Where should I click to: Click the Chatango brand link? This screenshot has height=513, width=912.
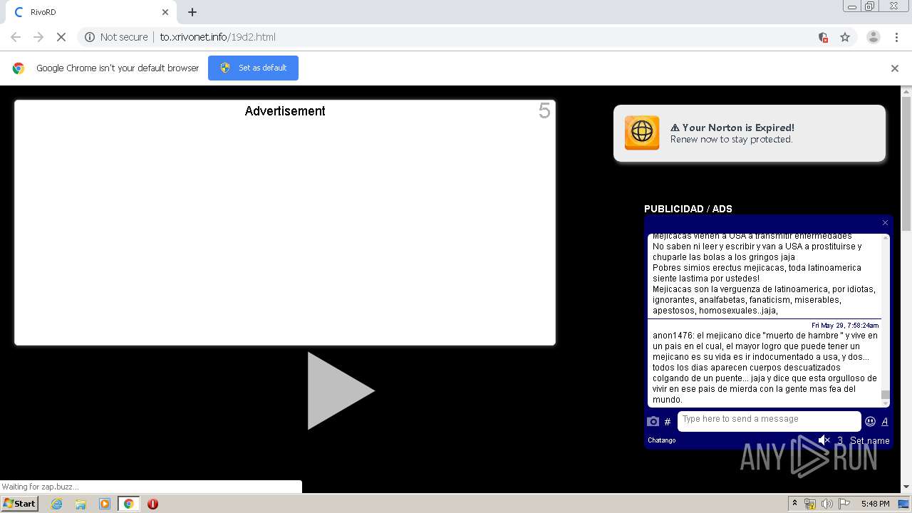[x=661, y=440]
